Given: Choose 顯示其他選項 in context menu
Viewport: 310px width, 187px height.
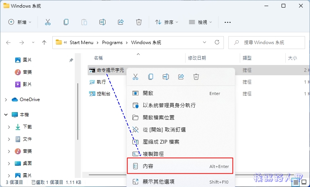Looking at the screenshot, I should pos(181,182).
